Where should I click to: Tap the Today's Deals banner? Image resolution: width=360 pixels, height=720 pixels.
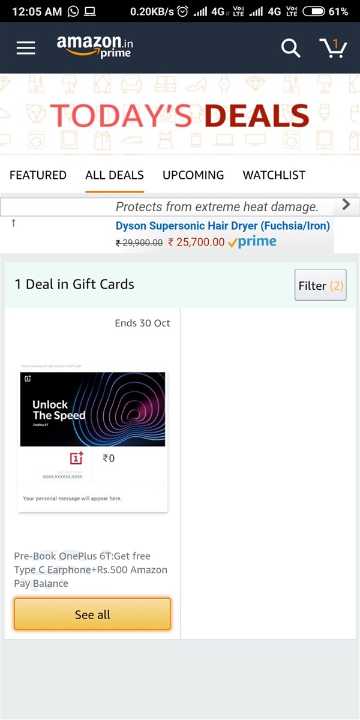pos(180,116)
